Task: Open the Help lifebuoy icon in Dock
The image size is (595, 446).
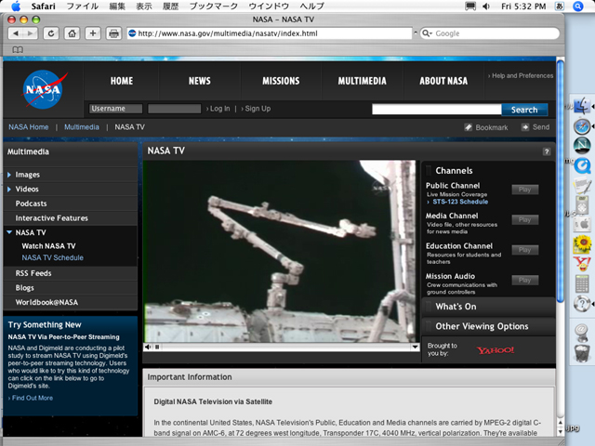Action: [x=582, y=304]
